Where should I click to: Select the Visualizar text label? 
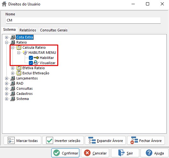pyautogui.click(x=47, y=63)
